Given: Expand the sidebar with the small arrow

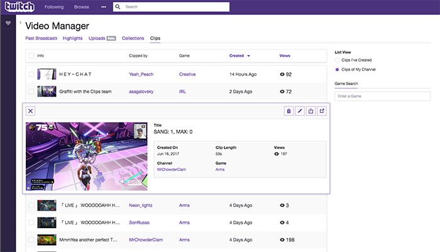Looking at the screenshot, I should [x=21, y=23].
